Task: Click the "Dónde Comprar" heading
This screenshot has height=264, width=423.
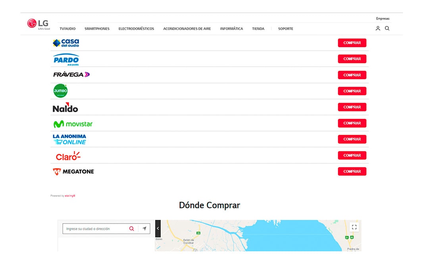Action: coord(210,205)
